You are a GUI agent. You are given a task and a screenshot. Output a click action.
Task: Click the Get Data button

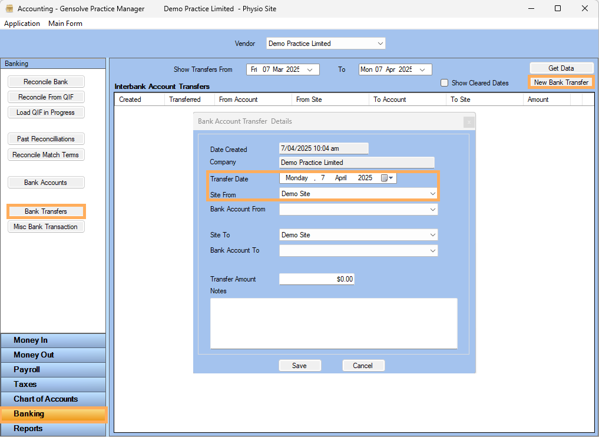[561, 68]
